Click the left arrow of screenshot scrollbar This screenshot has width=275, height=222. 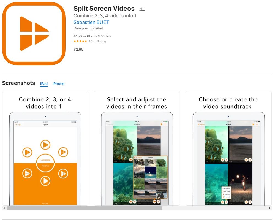[4, 208]
